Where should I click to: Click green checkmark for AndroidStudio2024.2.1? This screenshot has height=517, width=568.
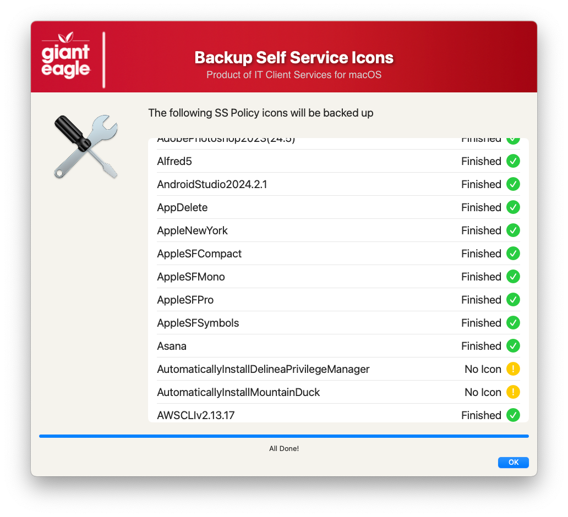[x=513, y=184]
